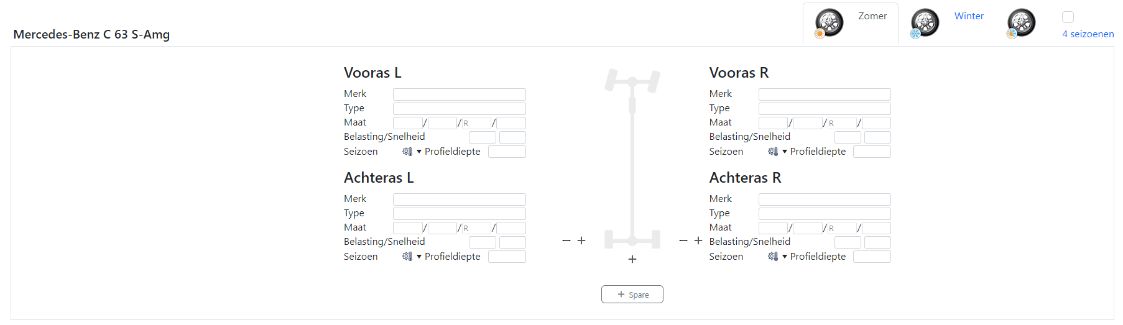Click the Vooras R Type input field

point(825,109)
